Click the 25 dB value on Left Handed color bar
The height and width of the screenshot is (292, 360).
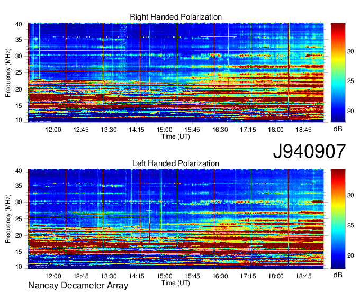click(350, 225)
